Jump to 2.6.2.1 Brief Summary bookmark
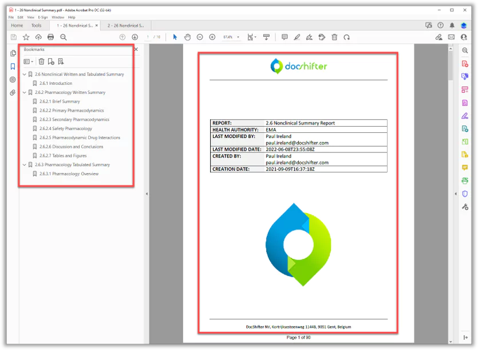Viewport: 478px width, 350px height. click(60, 101)
